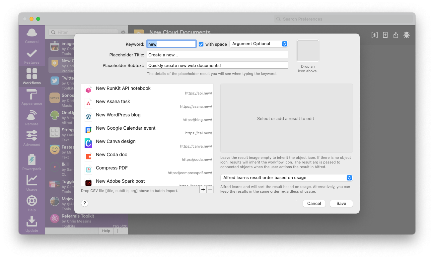
Task: Click the minus remove result button
Action: pyautogui.click(x=210, y=190)
